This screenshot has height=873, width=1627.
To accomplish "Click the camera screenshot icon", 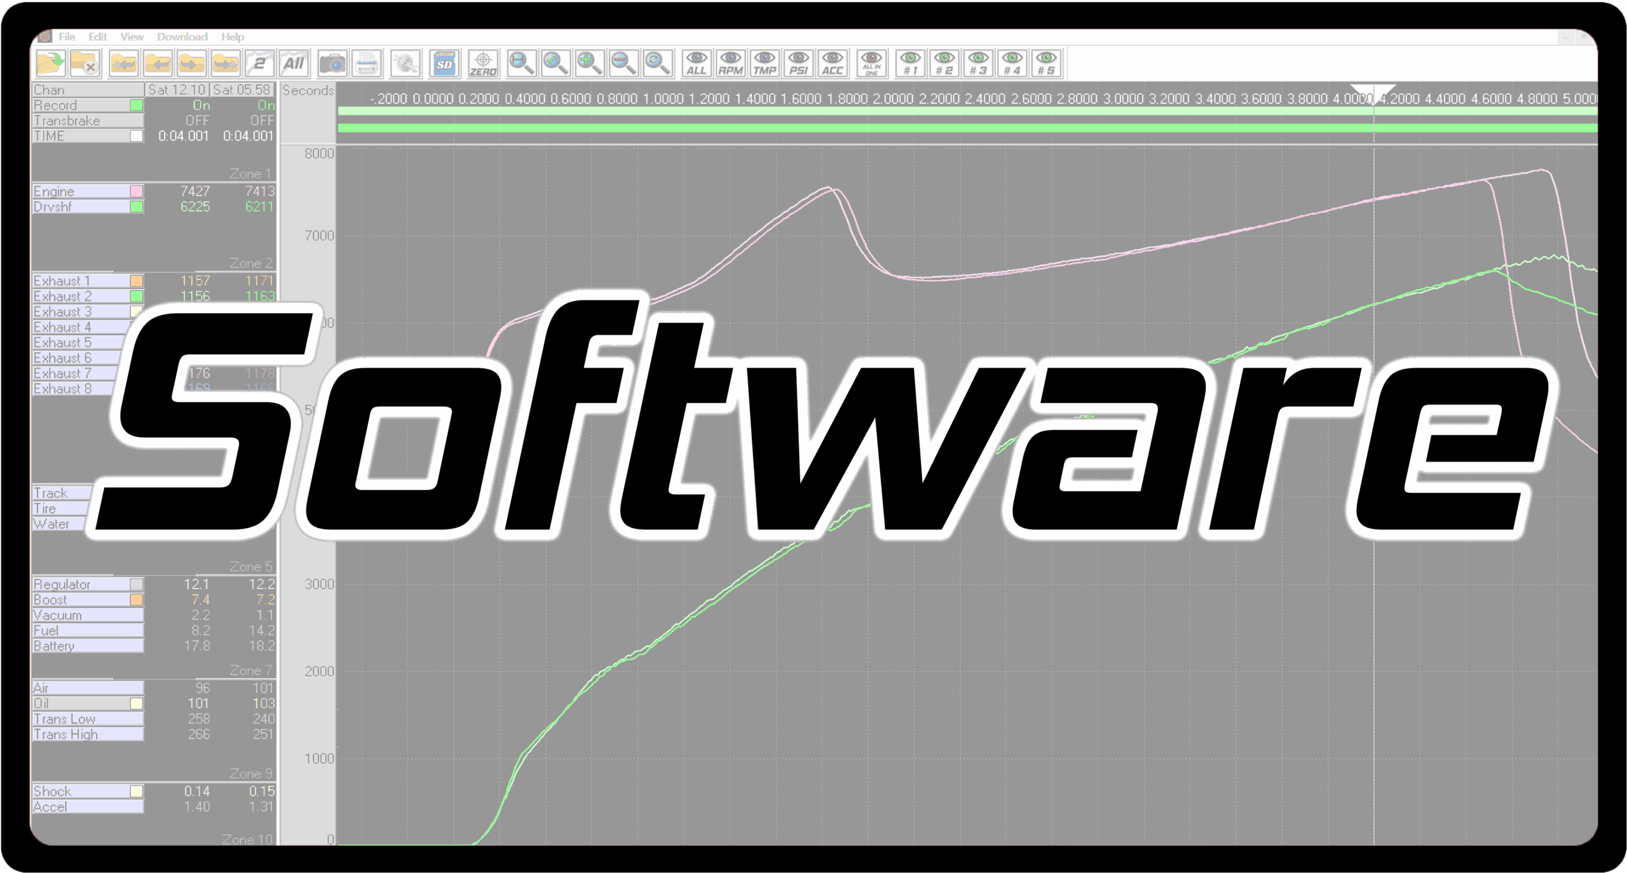I will [333, 63].
